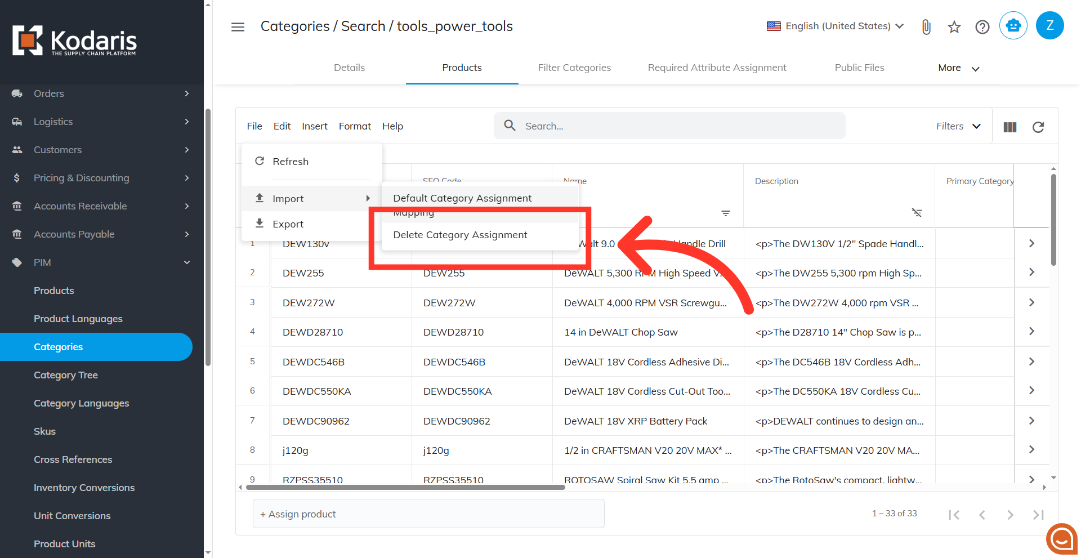The image size is (1081, 558).
Task: Open the help question mark icon
Action: pyautogui.click(x=982, y=26)
